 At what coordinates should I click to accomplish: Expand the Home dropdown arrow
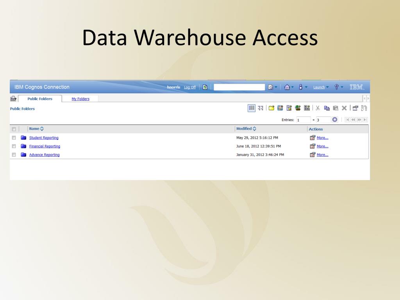coord(292,87)
